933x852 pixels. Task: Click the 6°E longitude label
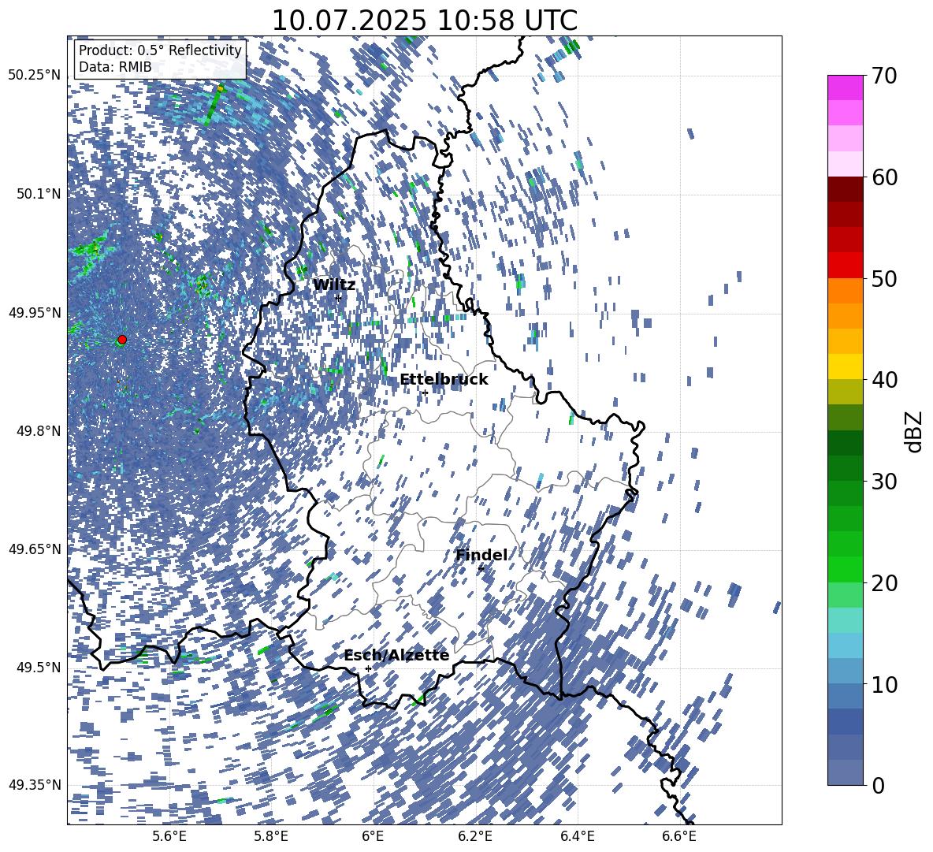click(x=373, y=836)
